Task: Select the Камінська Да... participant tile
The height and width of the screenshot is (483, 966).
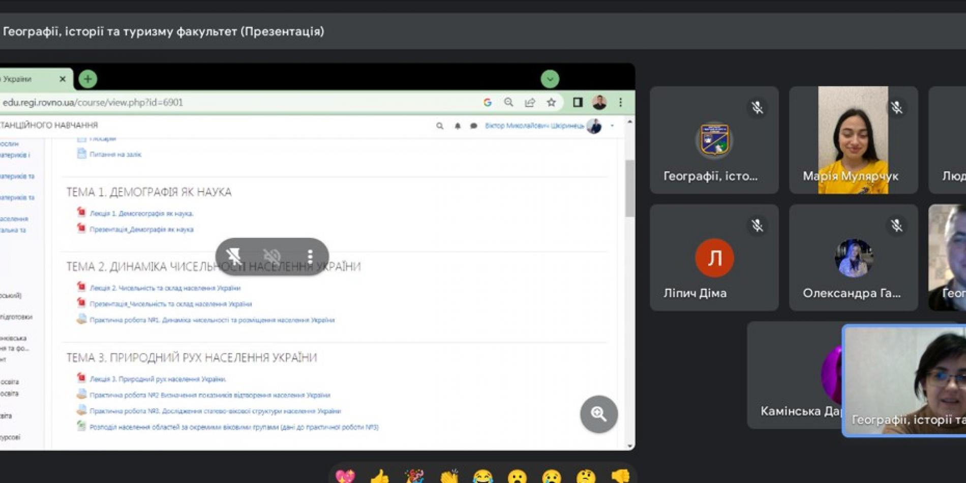Action: coord(794,375)
